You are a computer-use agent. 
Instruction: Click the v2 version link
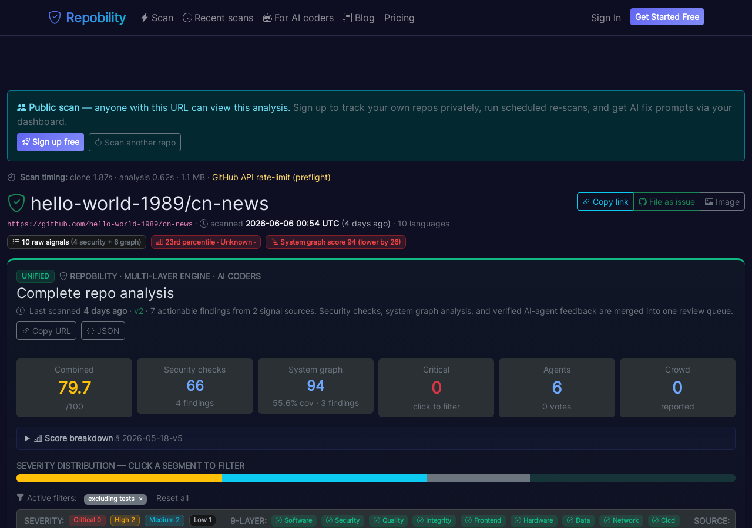coord(139,311)
